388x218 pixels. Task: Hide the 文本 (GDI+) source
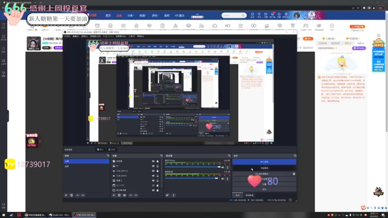(153, 176)
